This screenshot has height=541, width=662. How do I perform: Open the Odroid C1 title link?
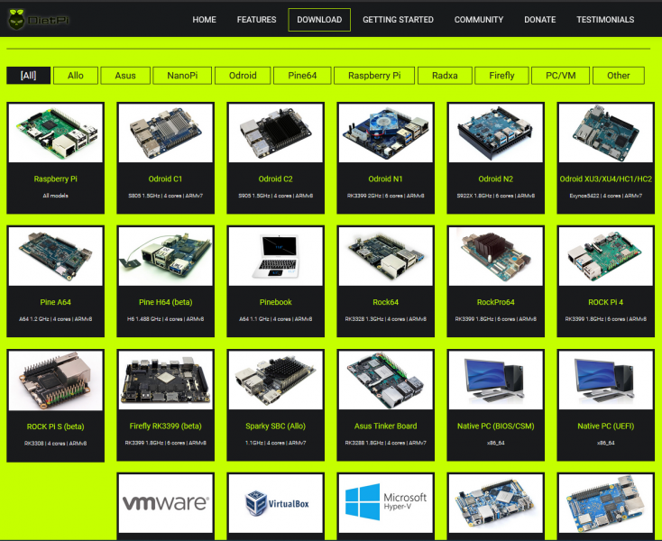[166, 179]
